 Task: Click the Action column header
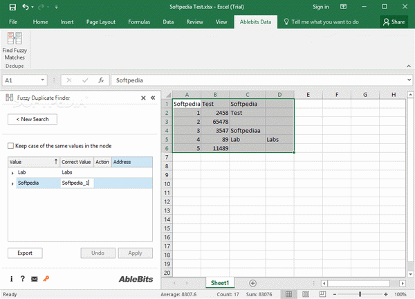[x=102, y=162]
